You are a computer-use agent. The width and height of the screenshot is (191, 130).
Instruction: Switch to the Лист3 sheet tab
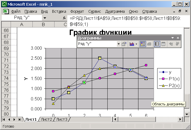pos(62,120)
